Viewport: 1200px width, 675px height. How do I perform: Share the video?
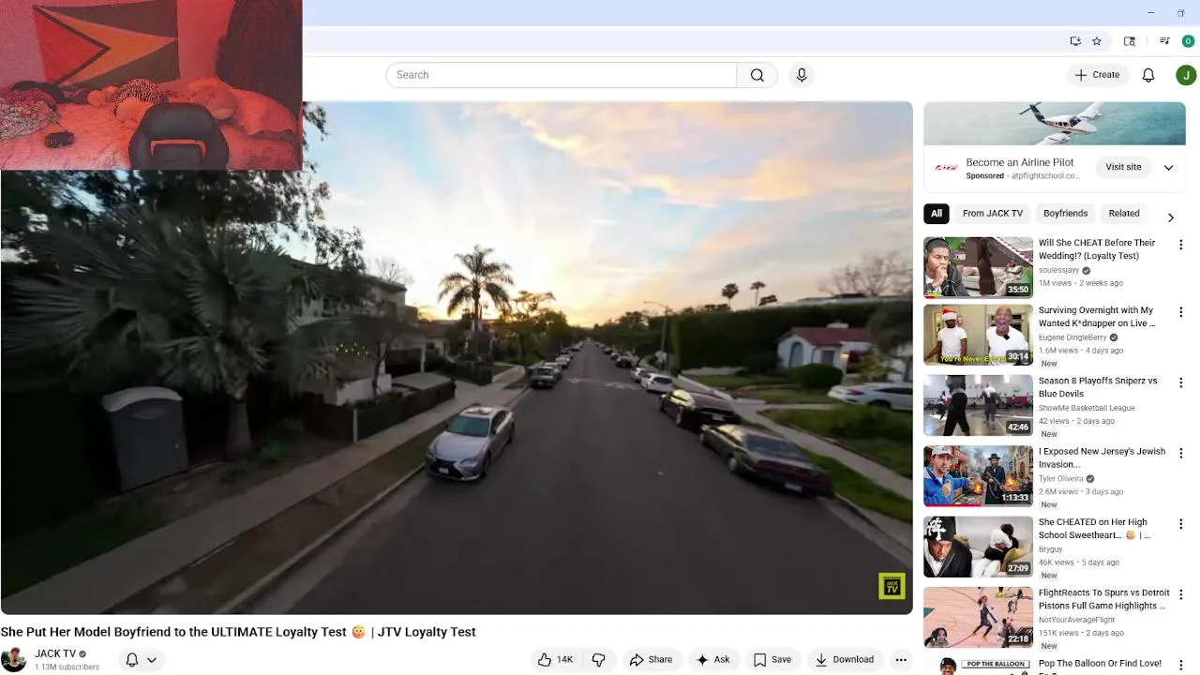(652, 660)
